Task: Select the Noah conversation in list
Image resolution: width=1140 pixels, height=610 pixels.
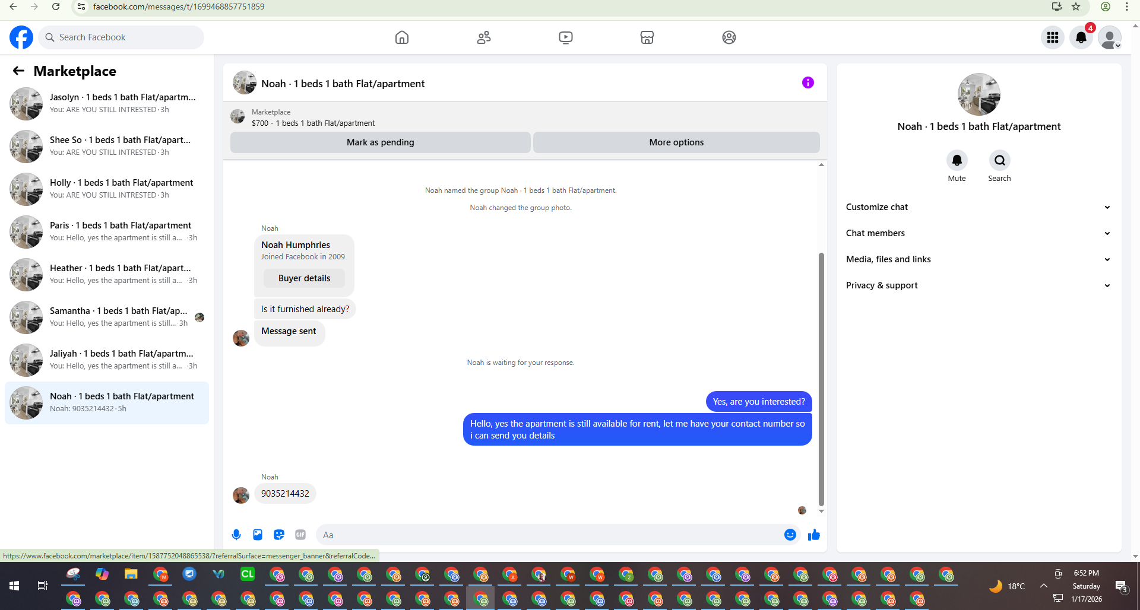Action: [107, 402]
